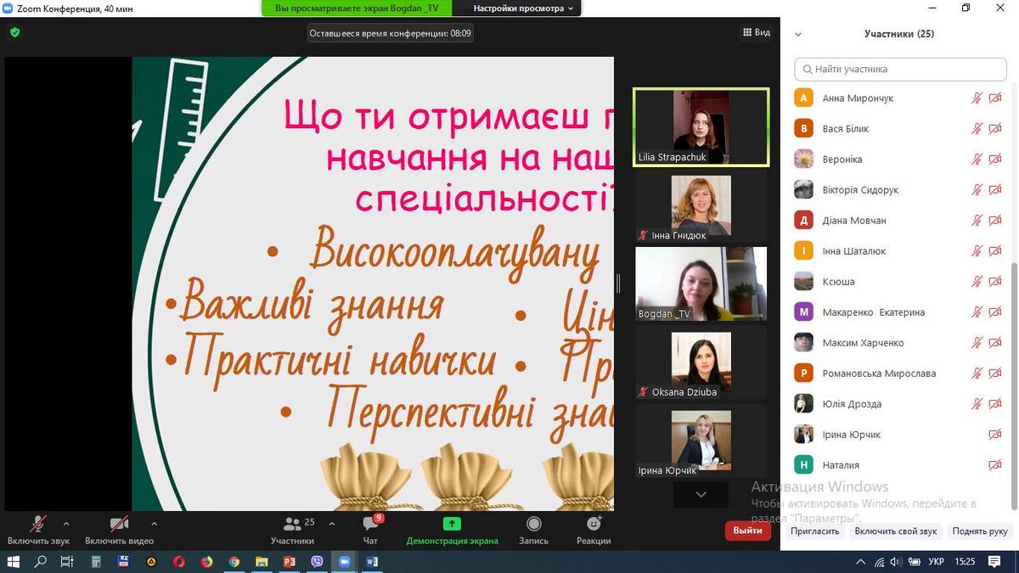Open PowerPoint from the Windows taskbar
This screenshot has width=1019, height=573.
coord(289,561)
